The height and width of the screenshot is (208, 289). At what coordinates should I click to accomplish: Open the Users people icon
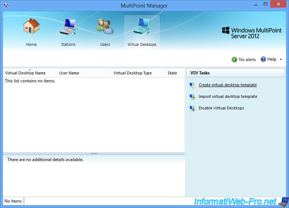coord(105,26)
